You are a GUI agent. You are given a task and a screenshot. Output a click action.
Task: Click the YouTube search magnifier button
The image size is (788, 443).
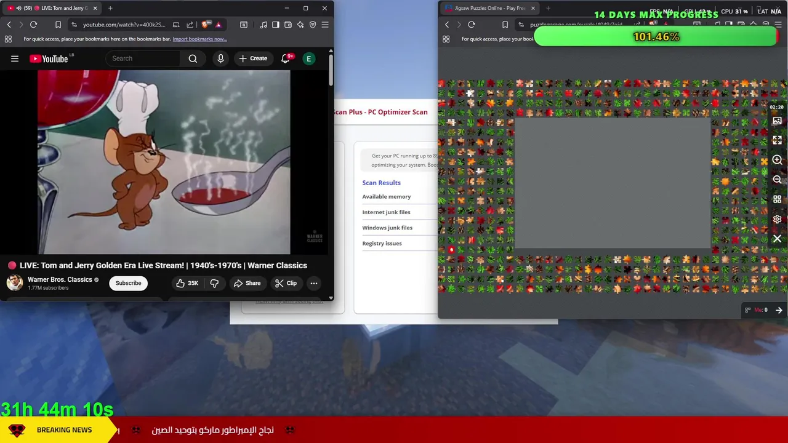coord(193,58)
